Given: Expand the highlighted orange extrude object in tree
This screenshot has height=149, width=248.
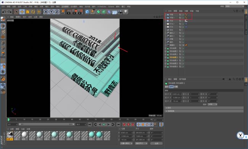Looking at the screenshot, I should (x=166, y=57).
